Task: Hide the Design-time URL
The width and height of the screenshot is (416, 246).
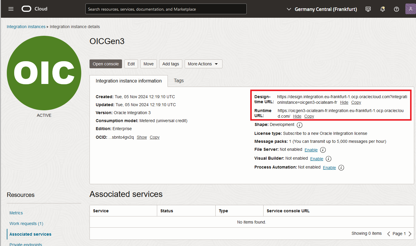Action: point(344,102)
